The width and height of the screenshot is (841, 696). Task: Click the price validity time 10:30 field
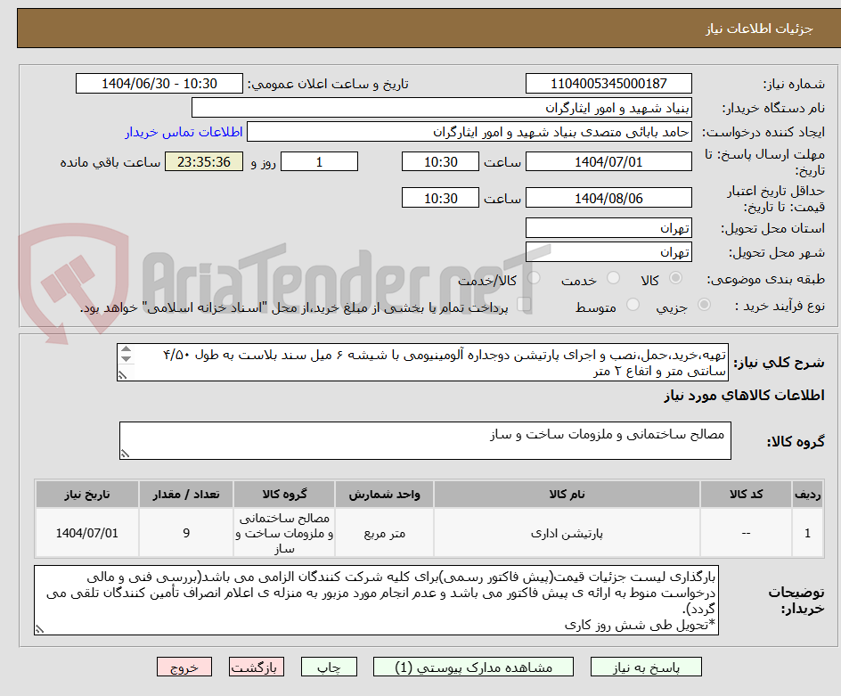tap(440, 198)
